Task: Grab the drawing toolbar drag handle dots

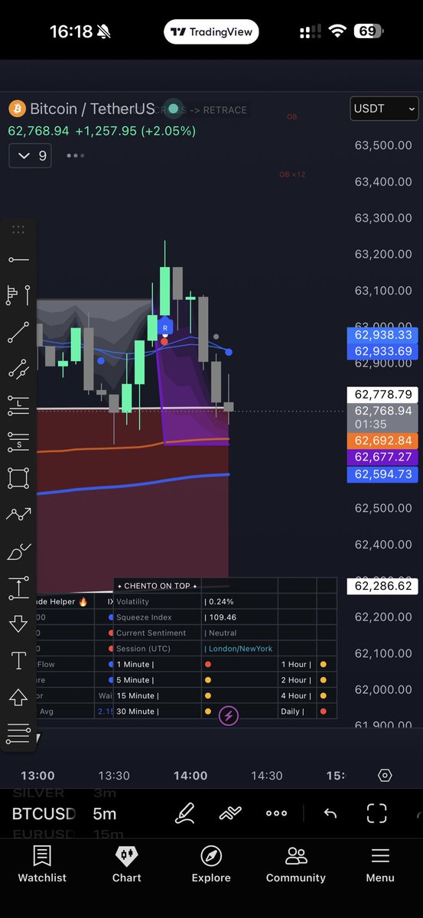Action: point(18,229)
